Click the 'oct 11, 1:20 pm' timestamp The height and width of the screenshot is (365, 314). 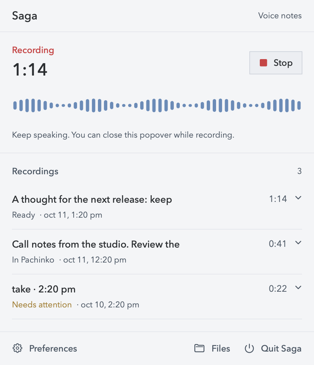pyautogui.click(x=73, y=215)
